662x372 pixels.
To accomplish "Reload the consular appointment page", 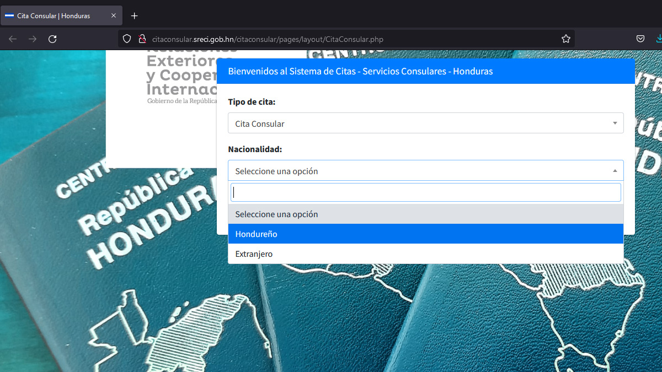I will click(52, 39).
